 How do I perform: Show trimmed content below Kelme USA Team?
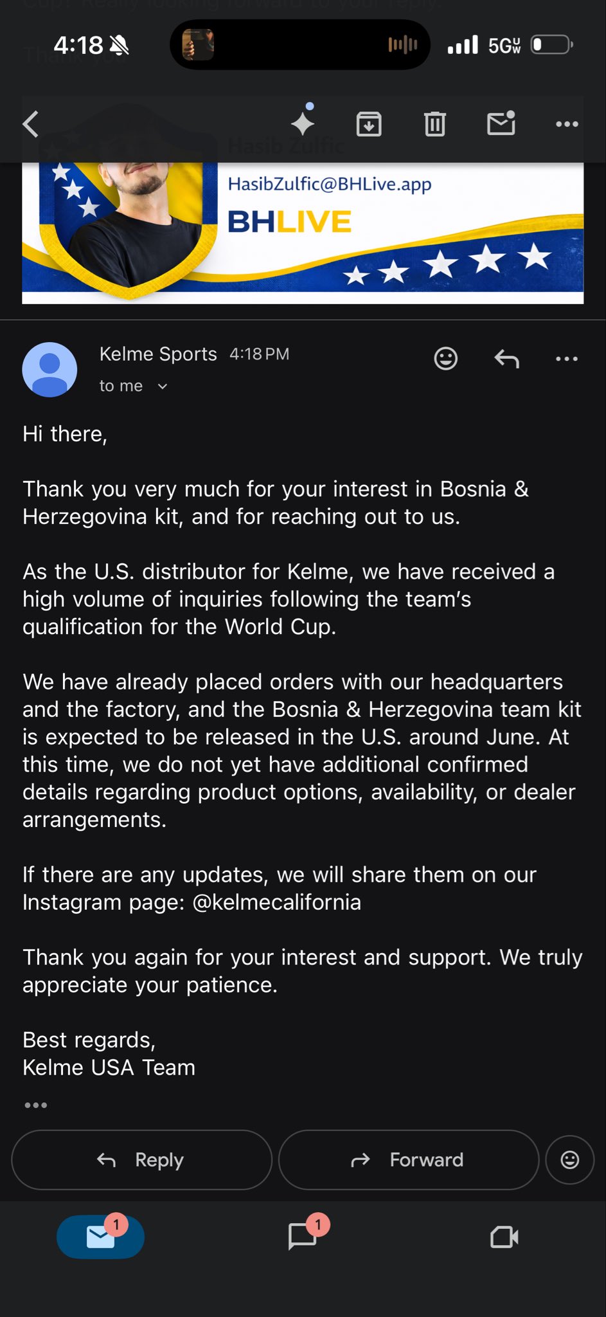tap(35, 1105)
